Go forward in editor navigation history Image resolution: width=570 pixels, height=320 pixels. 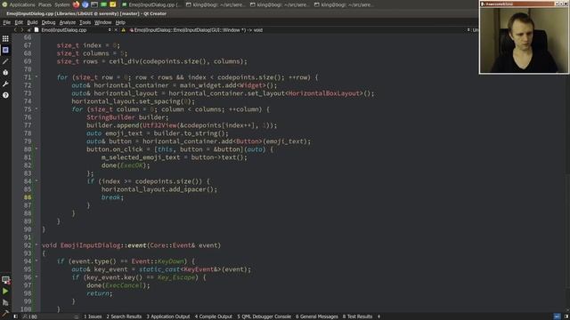click(22, 30)
